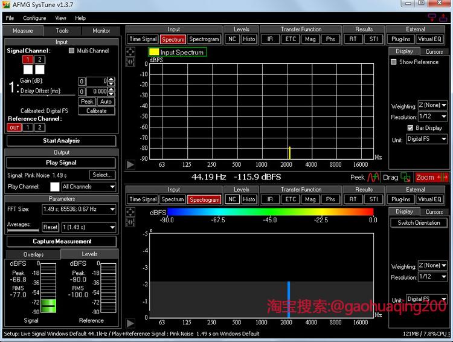This screenshot has height=342, width=453.
Task: Switch to the Monitor tab
Action: click(x=101, y=31)
